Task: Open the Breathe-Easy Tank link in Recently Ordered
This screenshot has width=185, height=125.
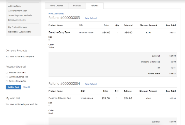Action: point(17,73)
